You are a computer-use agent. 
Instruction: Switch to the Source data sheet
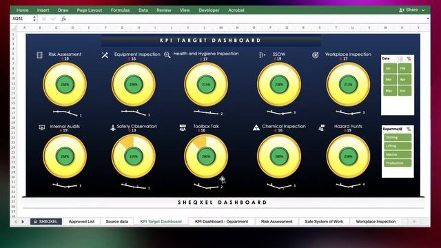(x=117, y=222)
